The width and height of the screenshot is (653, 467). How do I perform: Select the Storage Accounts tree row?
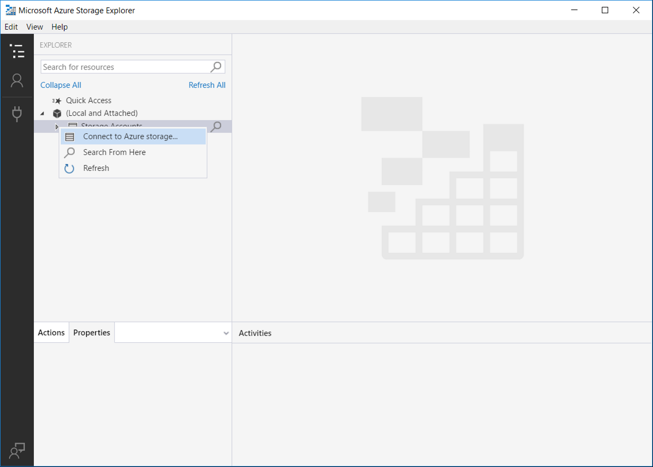(133, 126)
